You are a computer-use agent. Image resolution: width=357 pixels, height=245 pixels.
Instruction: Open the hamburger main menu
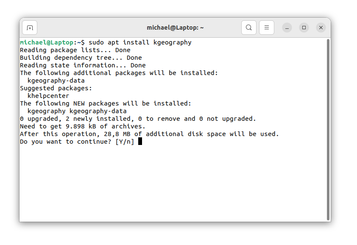coord(267,28)
